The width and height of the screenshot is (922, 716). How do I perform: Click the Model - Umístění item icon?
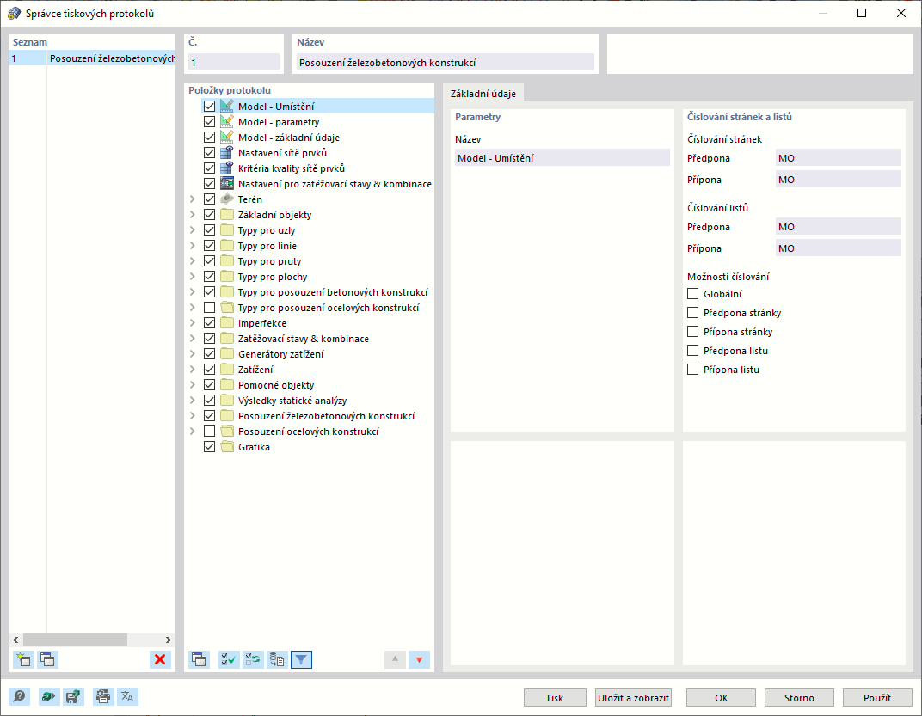tap(226, 106)
